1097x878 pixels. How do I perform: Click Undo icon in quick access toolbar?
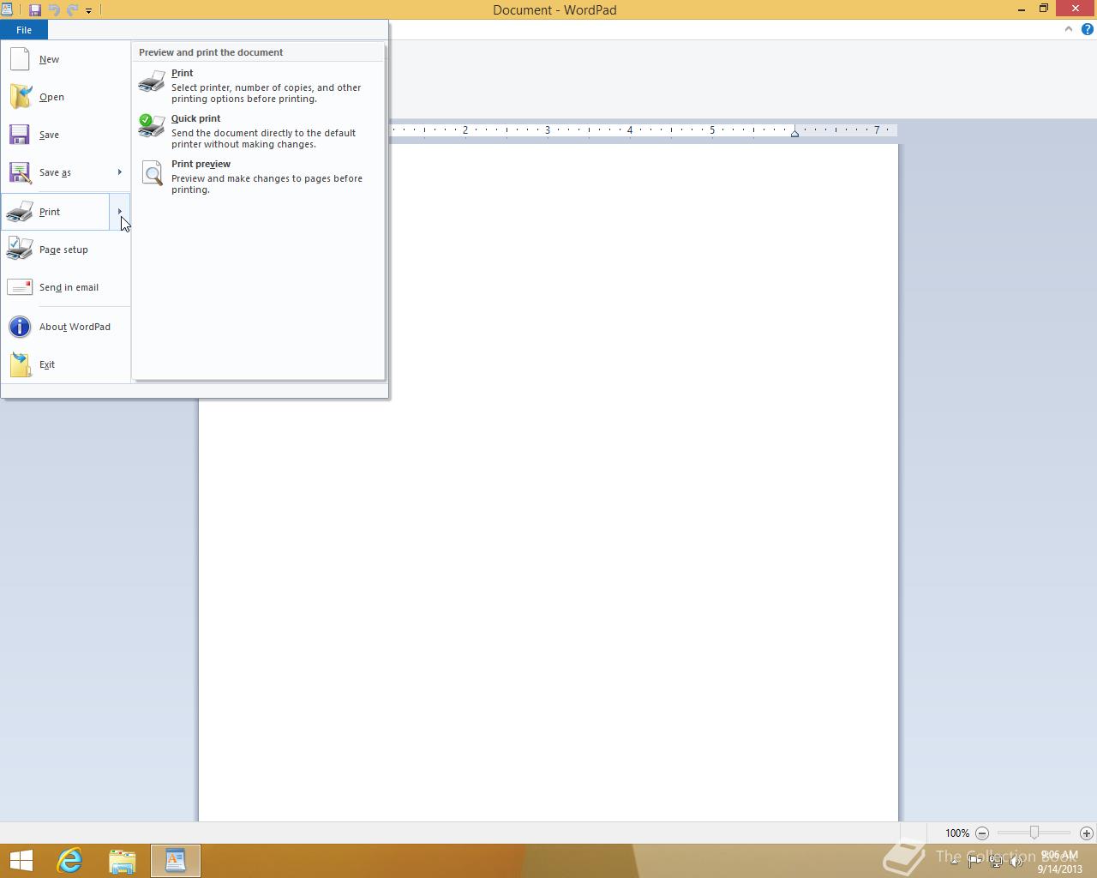[x=54, y=10]
